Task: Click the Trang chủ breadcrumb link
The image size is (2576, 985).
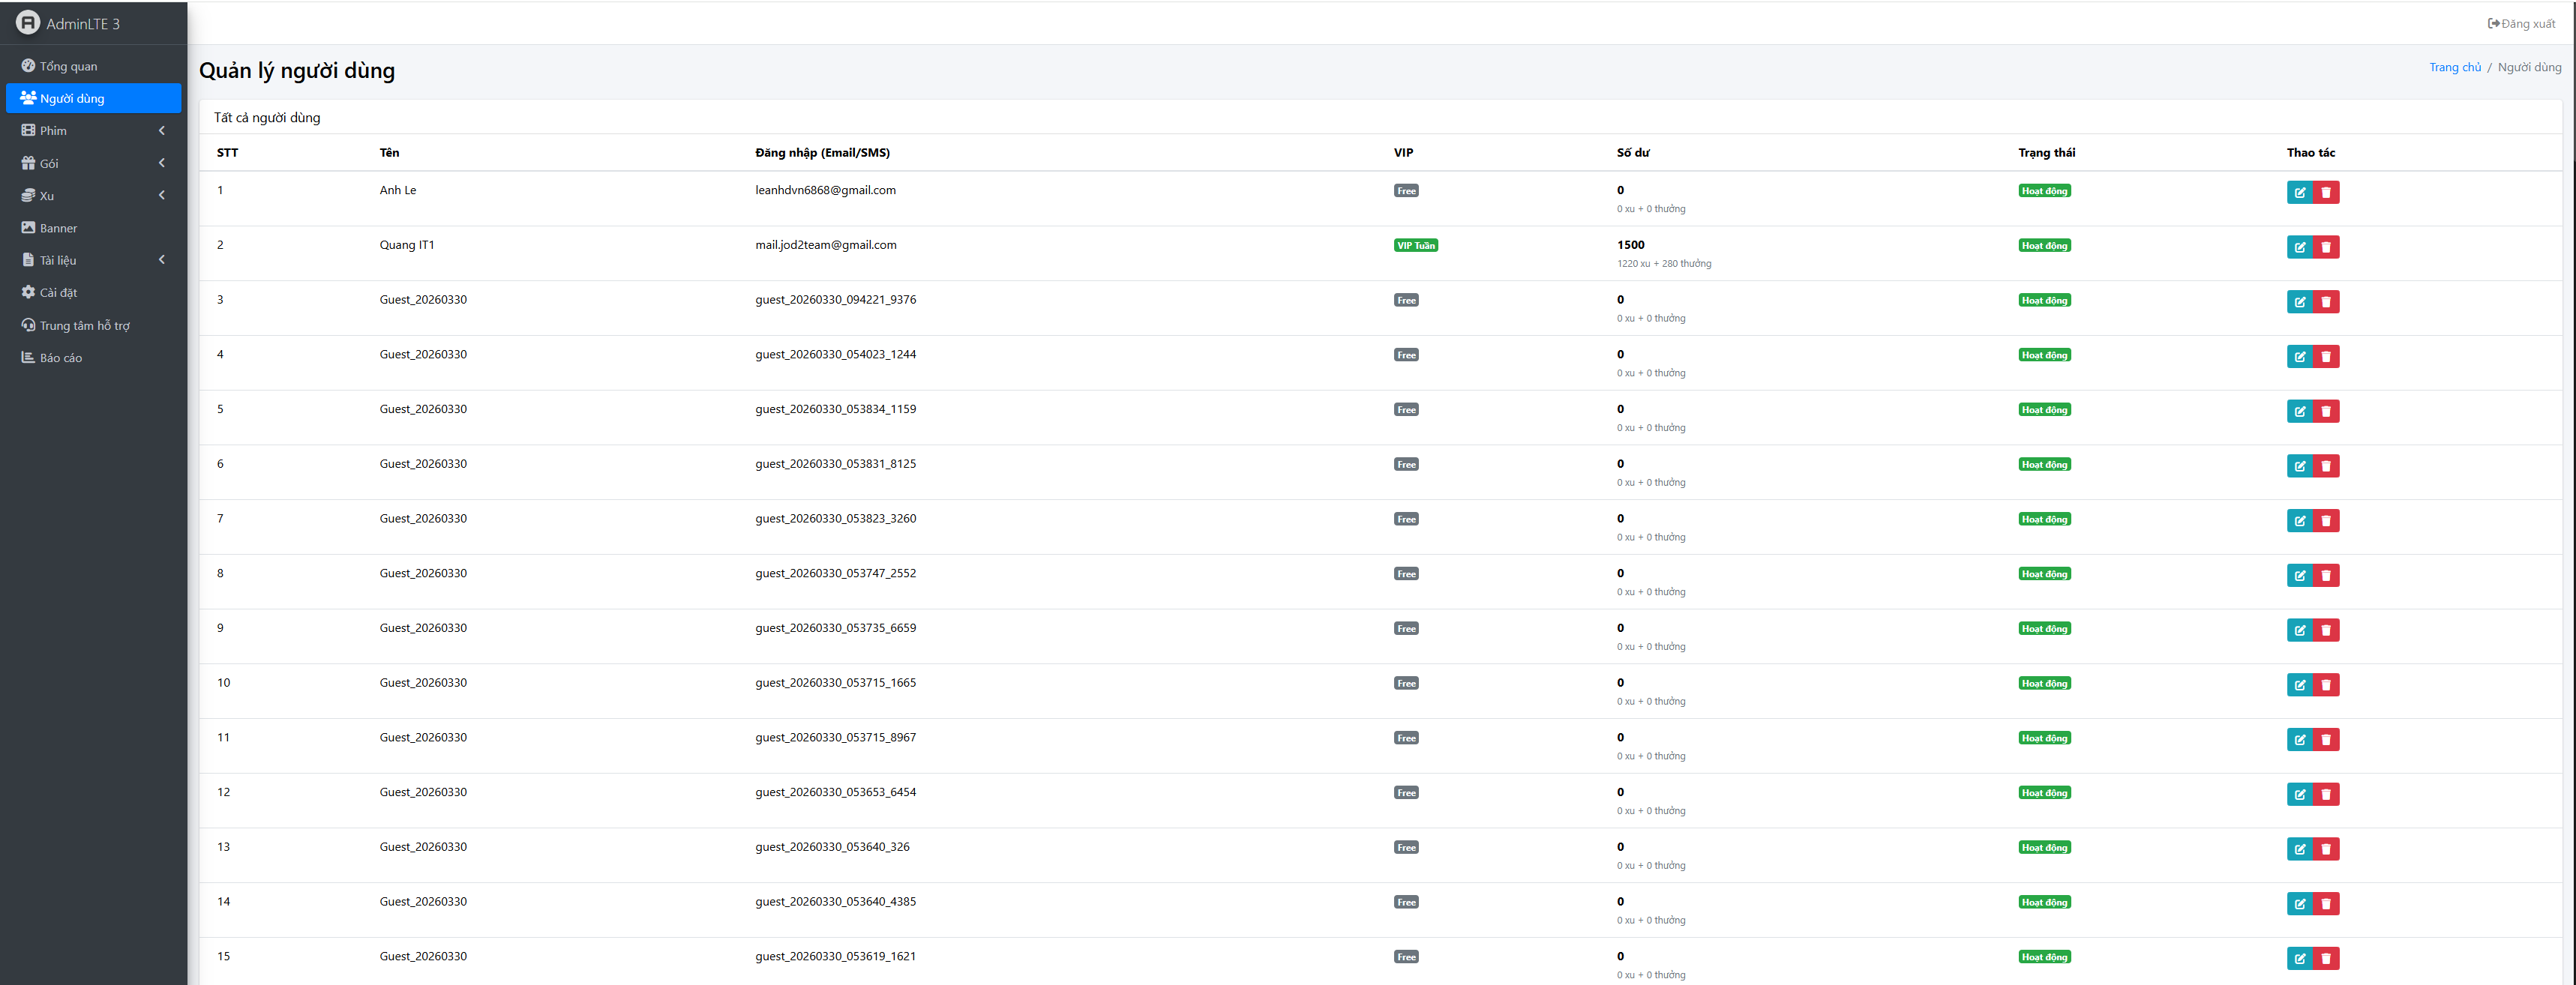Action: [2454, 67]
